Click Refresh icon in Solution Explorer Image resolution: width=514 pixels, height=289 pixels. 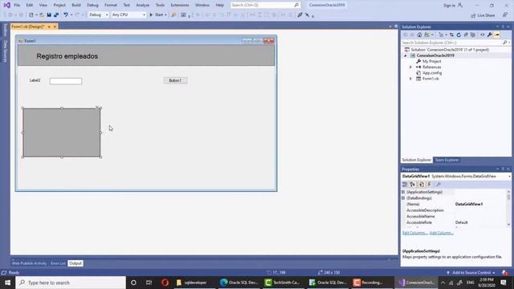point(459,35)
